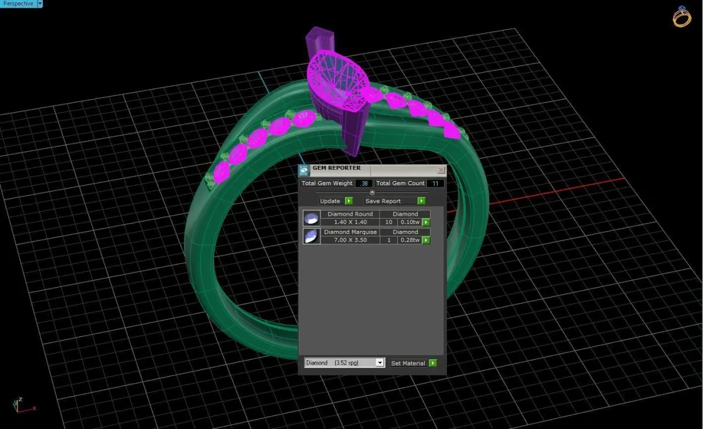Click the Set Material button label
The image size is (703, 429).
point(408,363)
